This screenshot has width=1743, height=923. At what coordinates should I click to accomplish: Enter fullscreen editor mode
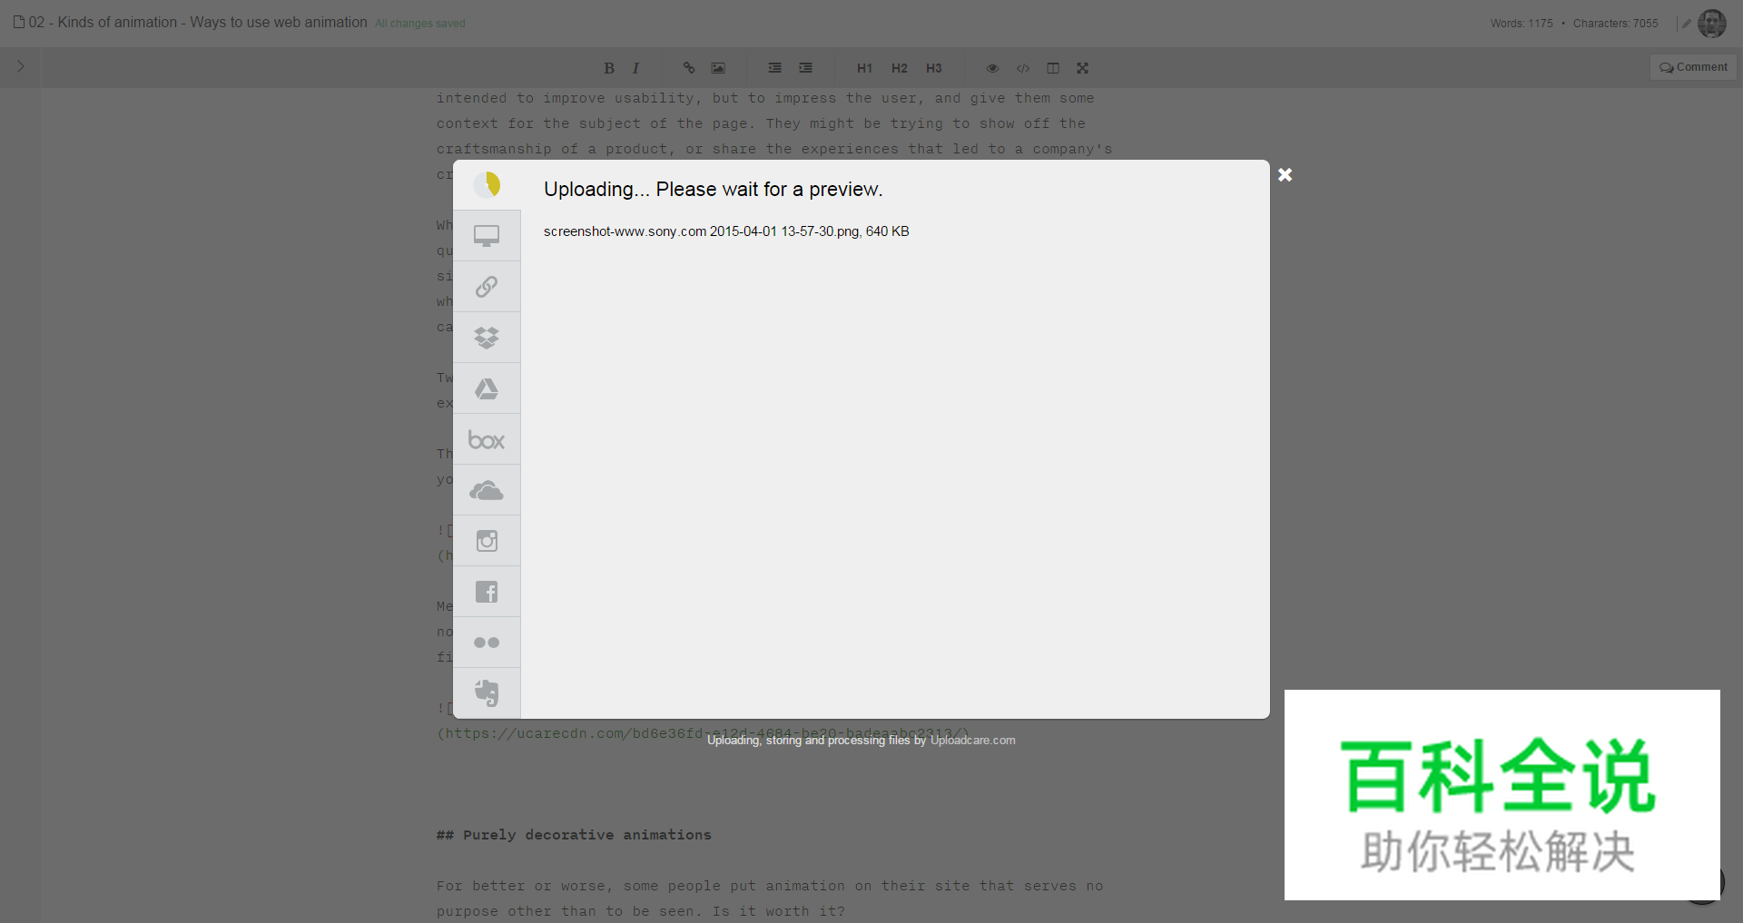(1082, 68)
